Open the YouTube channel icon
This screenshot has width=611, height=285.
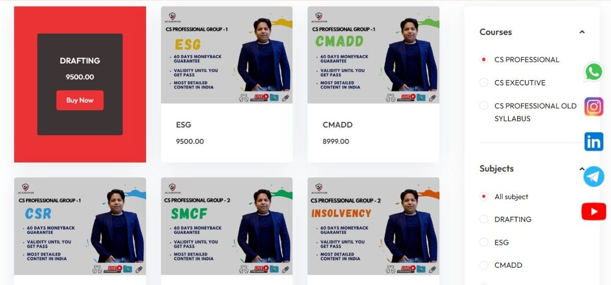[x=594, y=211]
